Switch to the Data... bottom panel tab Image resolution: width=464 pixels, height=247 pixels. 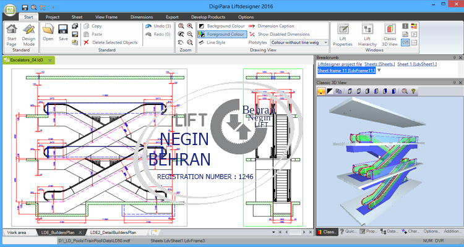coord(389,232)
